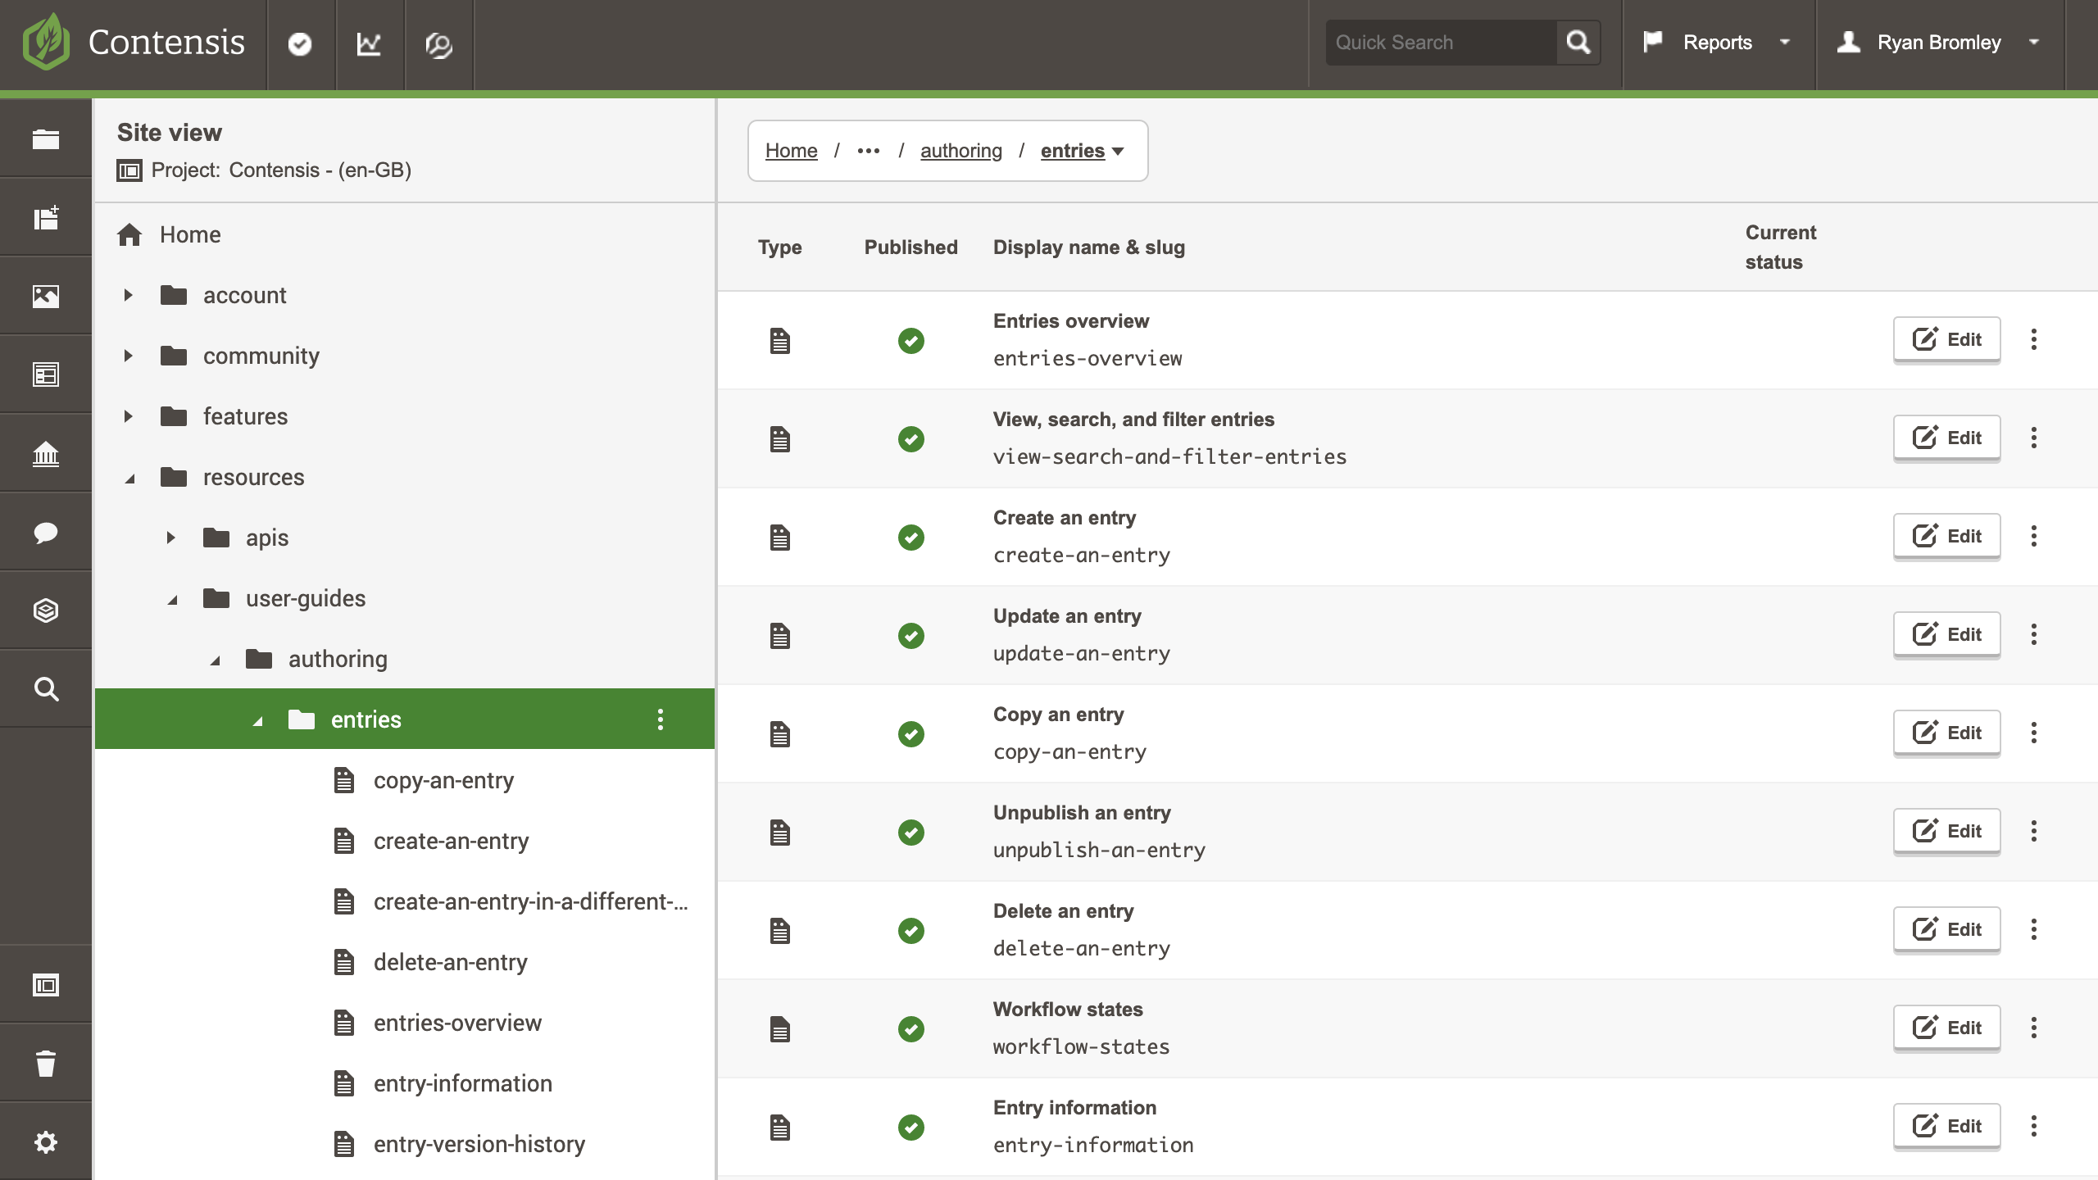Click the published checkmark for Unpublish an entry
Viewport: 2098px width, 1180px height.
[x=911, y=833]
